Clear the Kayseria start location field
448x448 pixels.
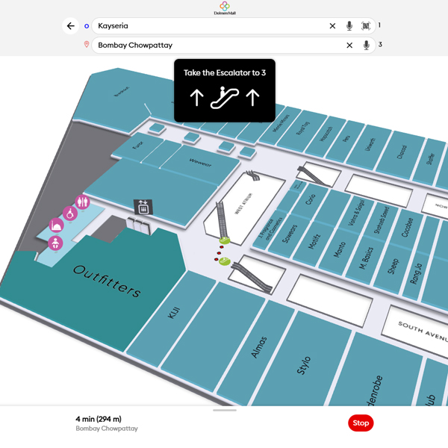coord(332,26)
